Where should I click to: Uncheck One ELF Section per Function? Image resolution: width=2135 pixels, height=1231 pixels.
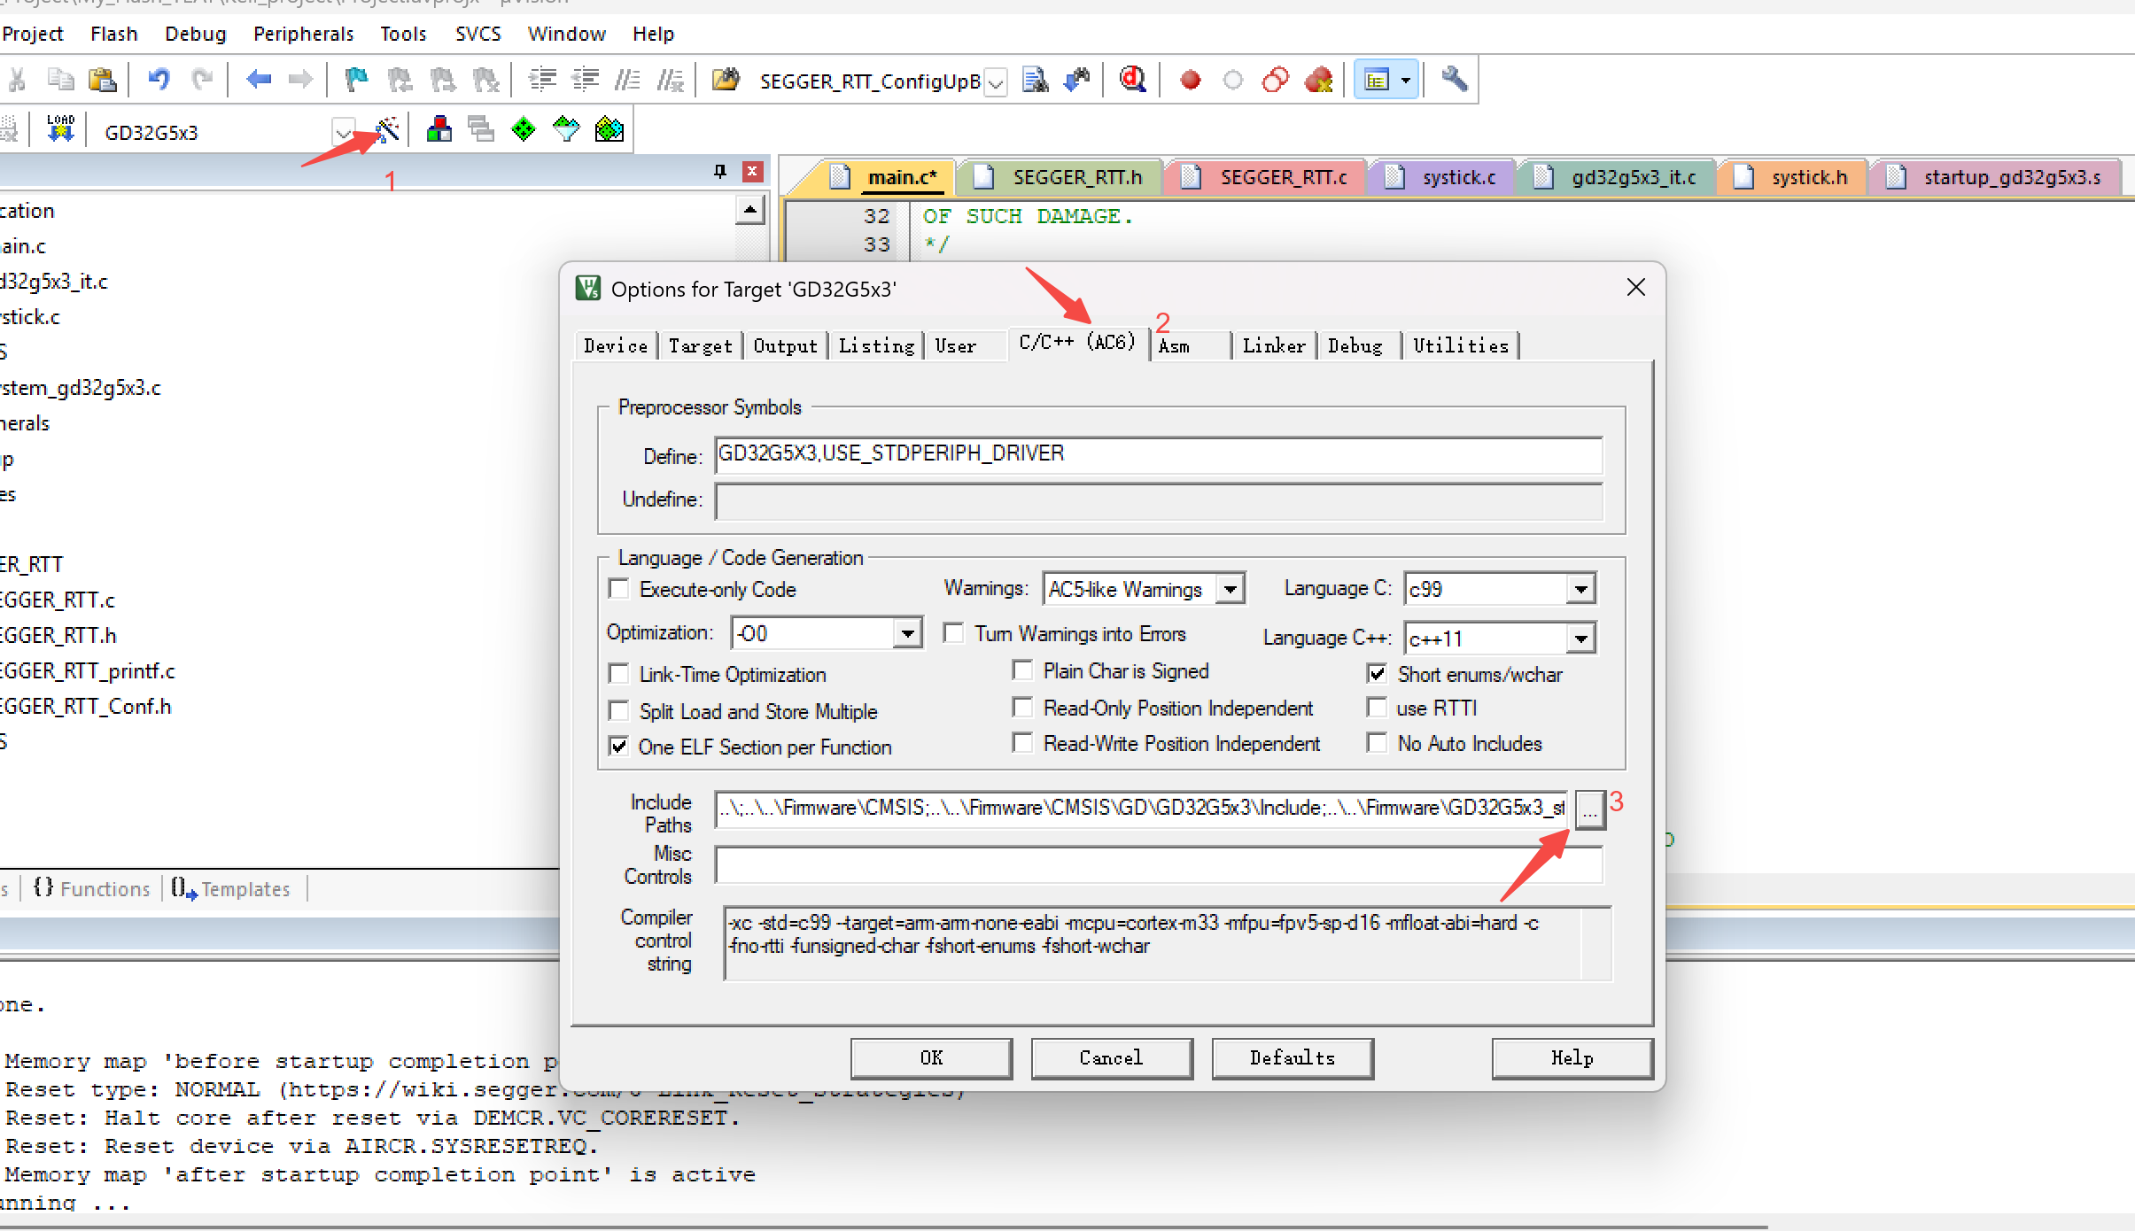coord(619,747)
